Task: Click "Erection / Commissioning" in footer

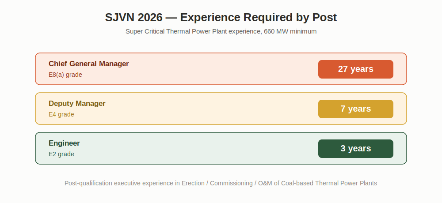Action: [x=217, y=183]
